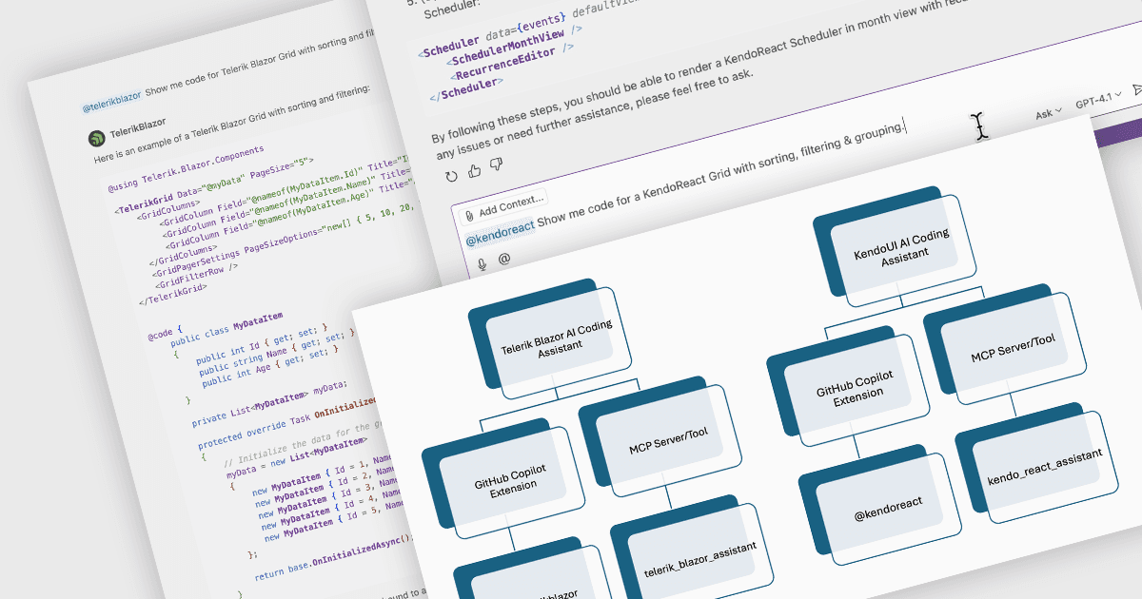This screenshot has height=599, width=1142.
Task: Click the thumbs up icon
Action: [x=474, y=170]
